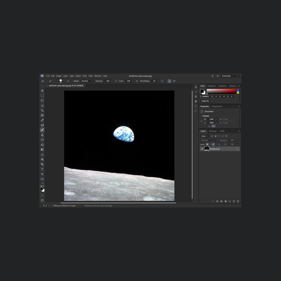Click the rainbow hue strip
This screenshot has height=281, width=281.
(238, 91)
